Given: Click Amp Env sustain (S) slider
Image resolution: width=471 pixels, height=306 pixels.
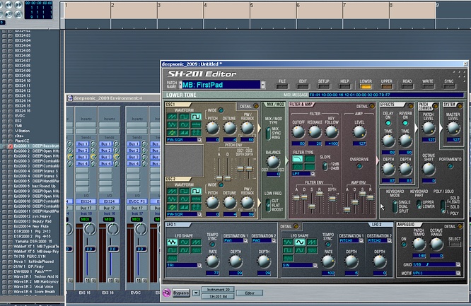Looking at the screenshot, I should [x=363, y=194].
